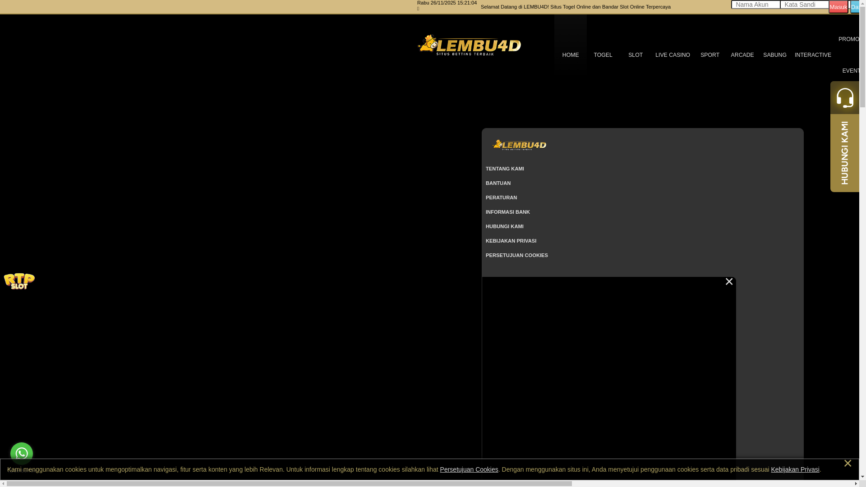Open the SPORT menu
866x487 pixels.
[710, 55]
